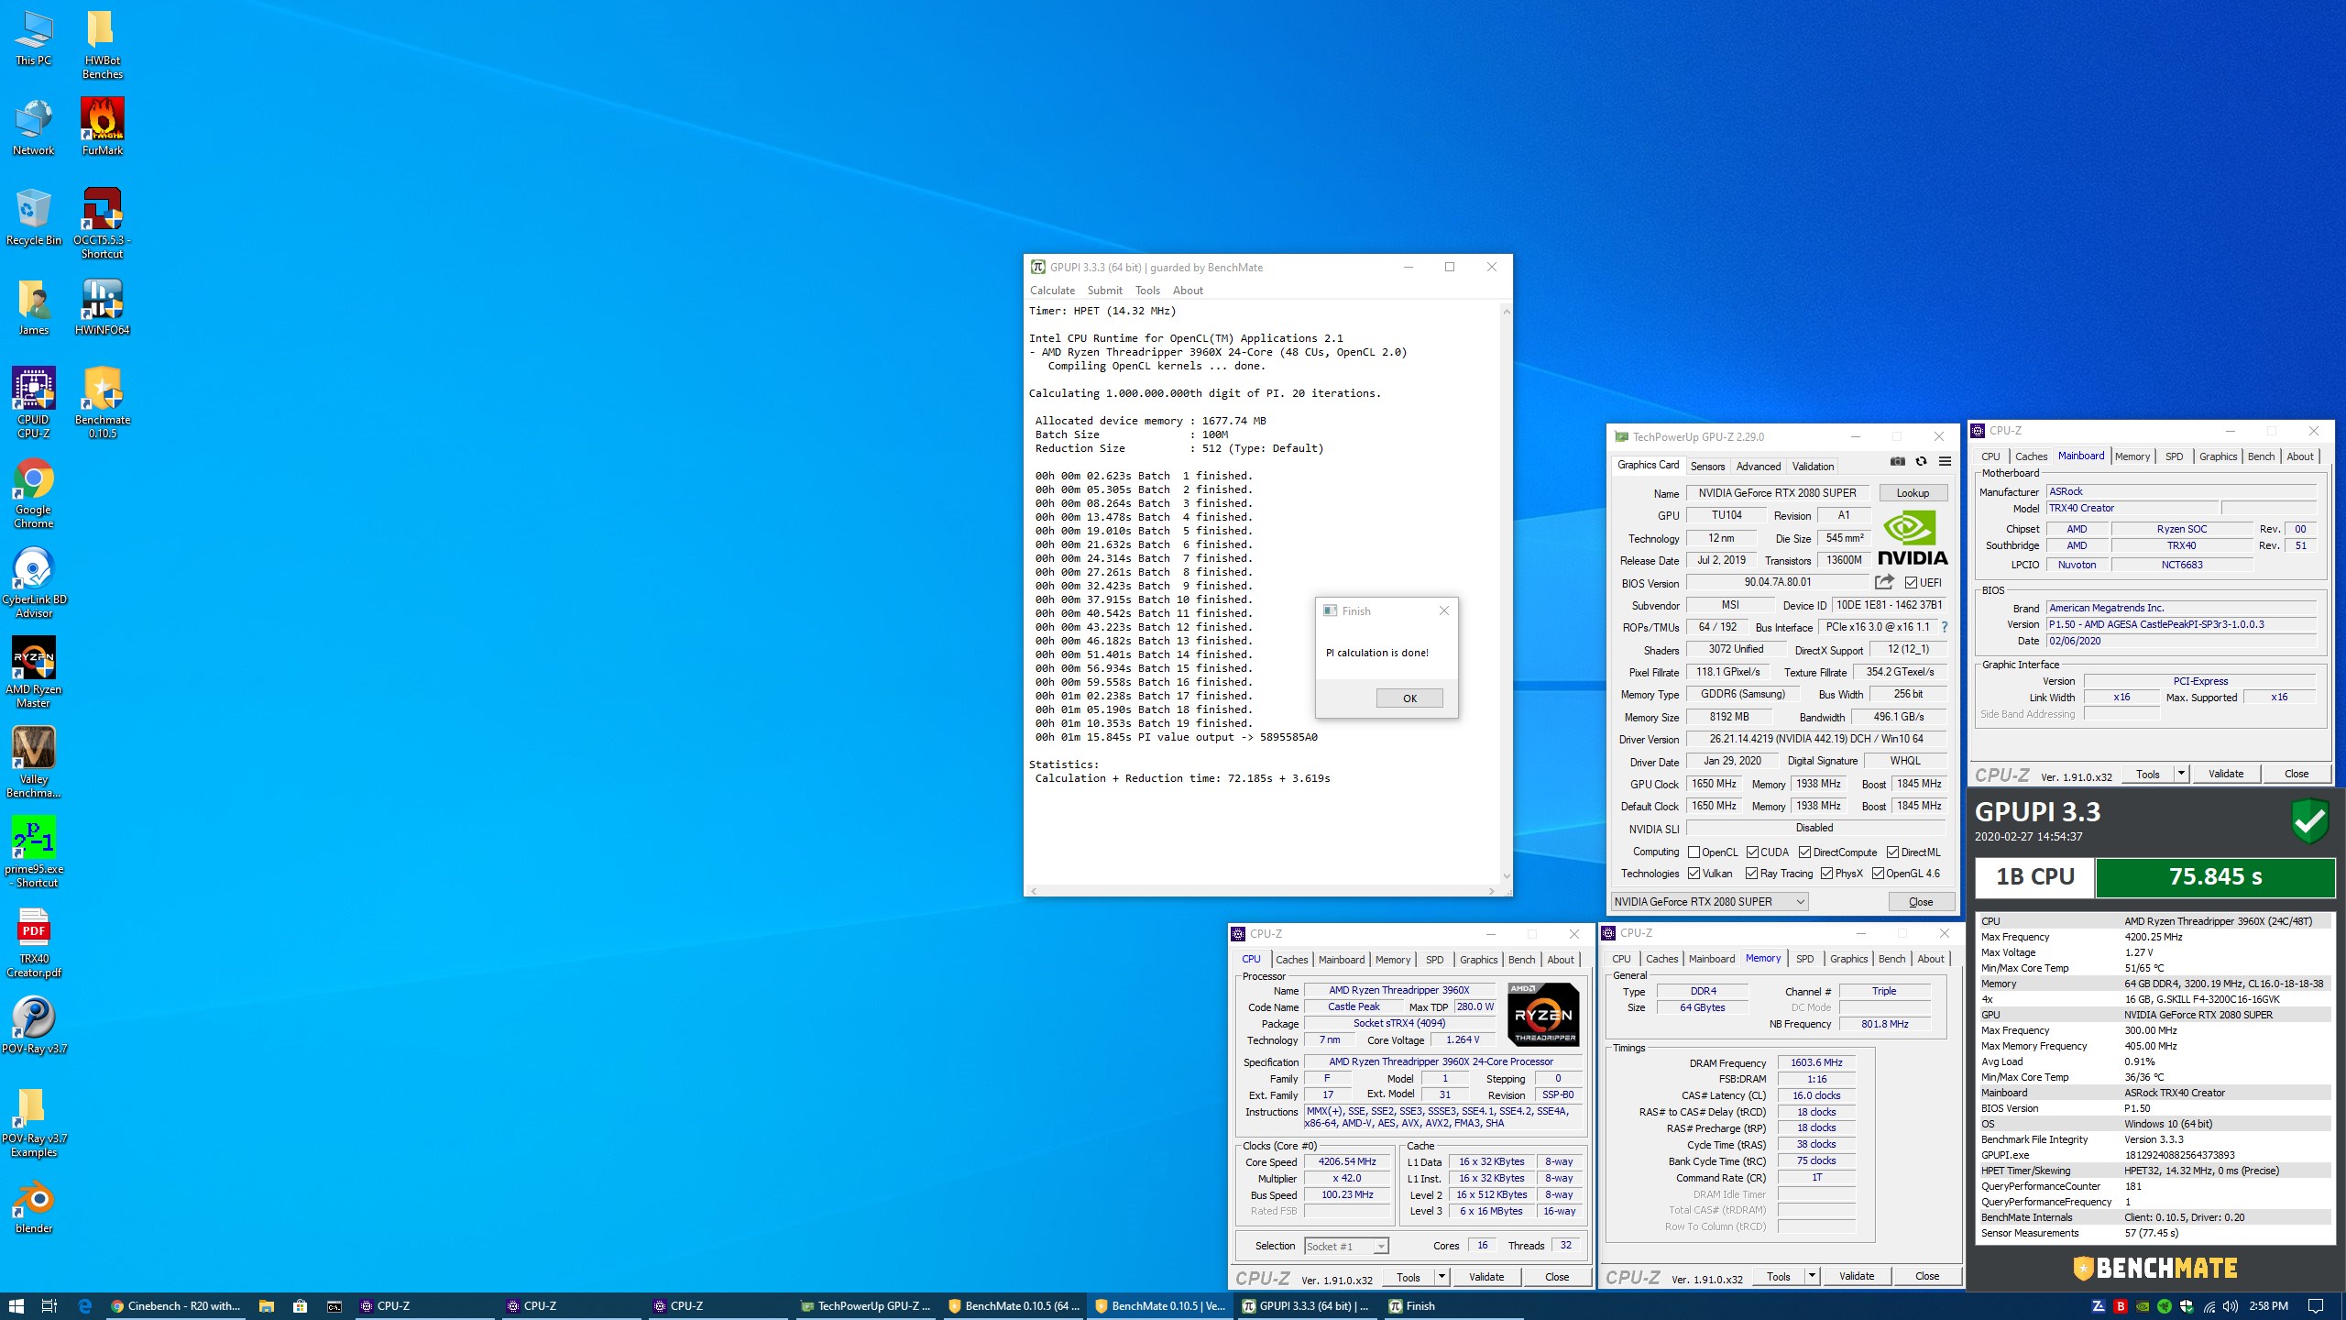Viewport: 2346px width, 1320px height.
Task: Open Submit menu in GPUPI
Action: coord(1104,291)
